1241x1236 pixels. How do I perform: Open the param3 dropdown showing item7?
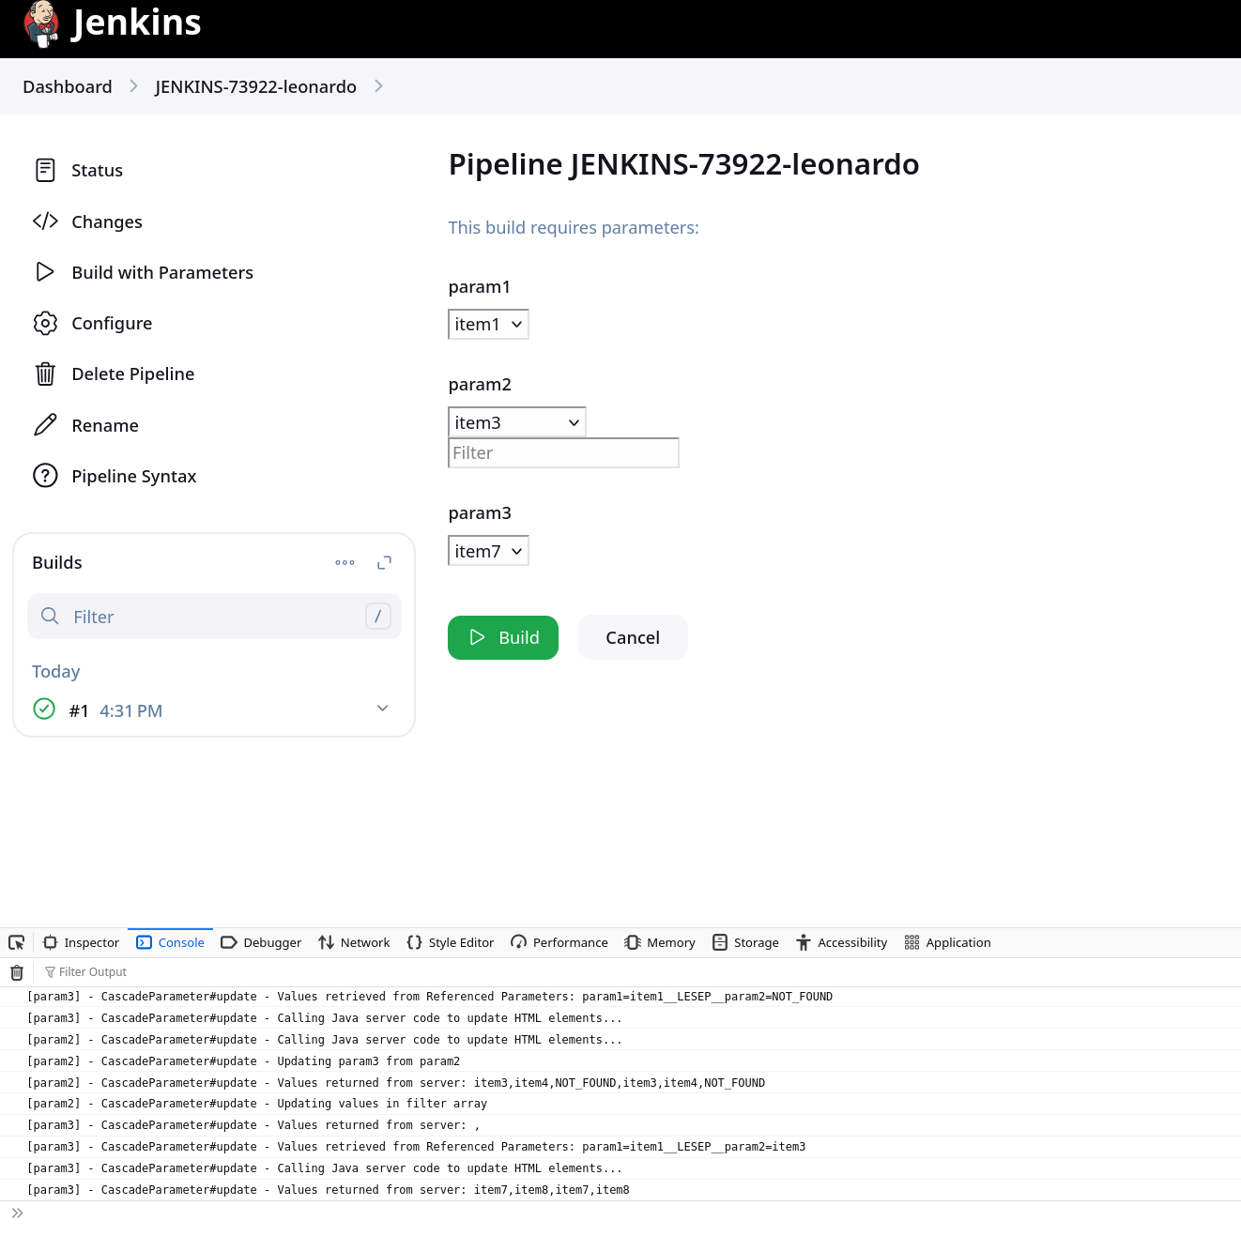[488, 551]
